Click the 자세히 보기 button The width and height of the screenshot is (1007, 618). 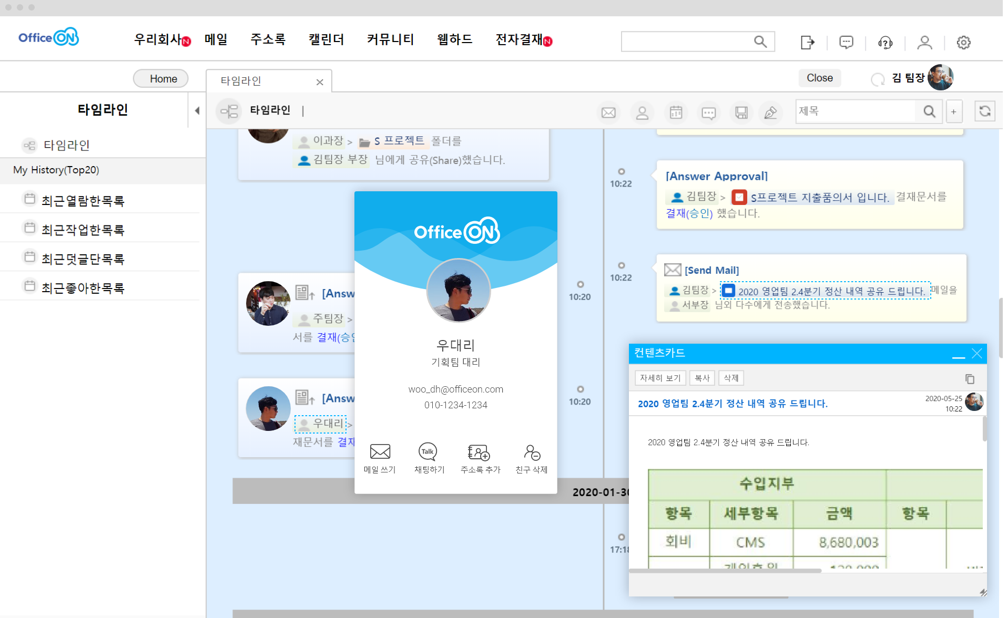point(660,378)
